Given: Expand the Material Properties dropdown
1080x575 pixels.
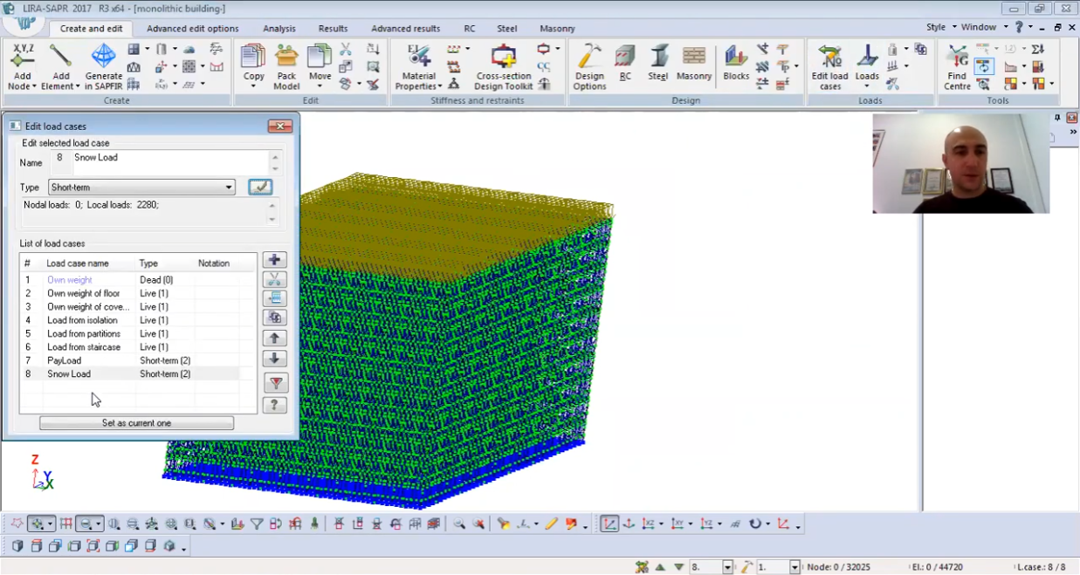Looking at the screenshot, I should point(420,86).
